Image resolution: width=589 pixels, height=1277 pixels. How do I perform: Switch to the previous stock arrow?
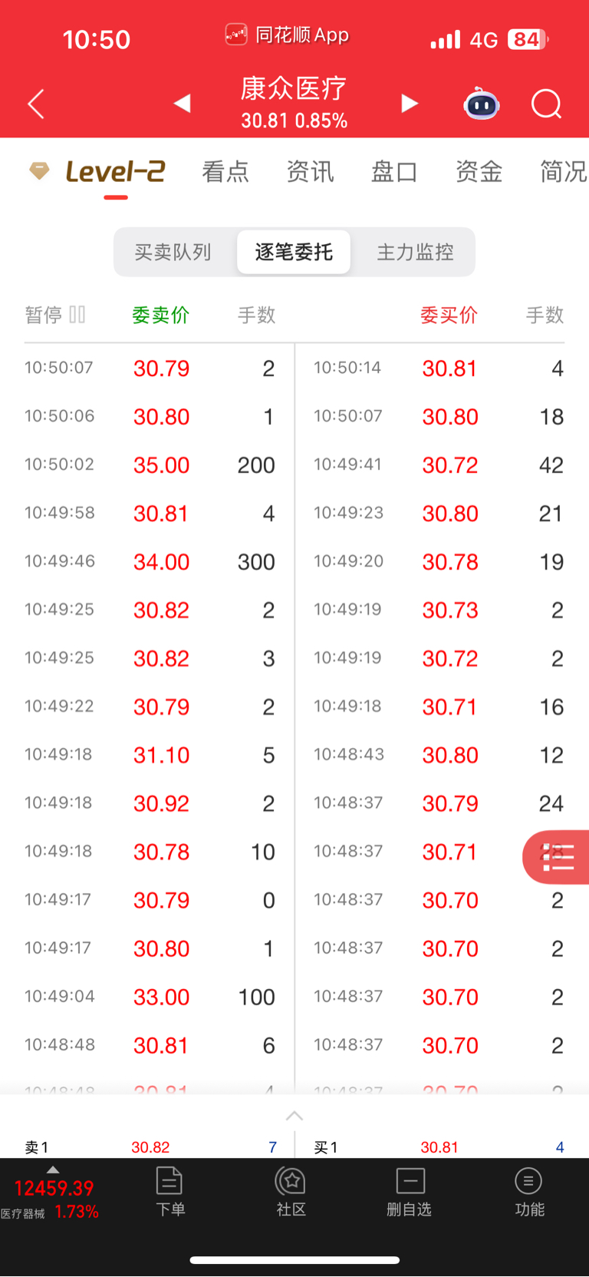pos(182,104)
